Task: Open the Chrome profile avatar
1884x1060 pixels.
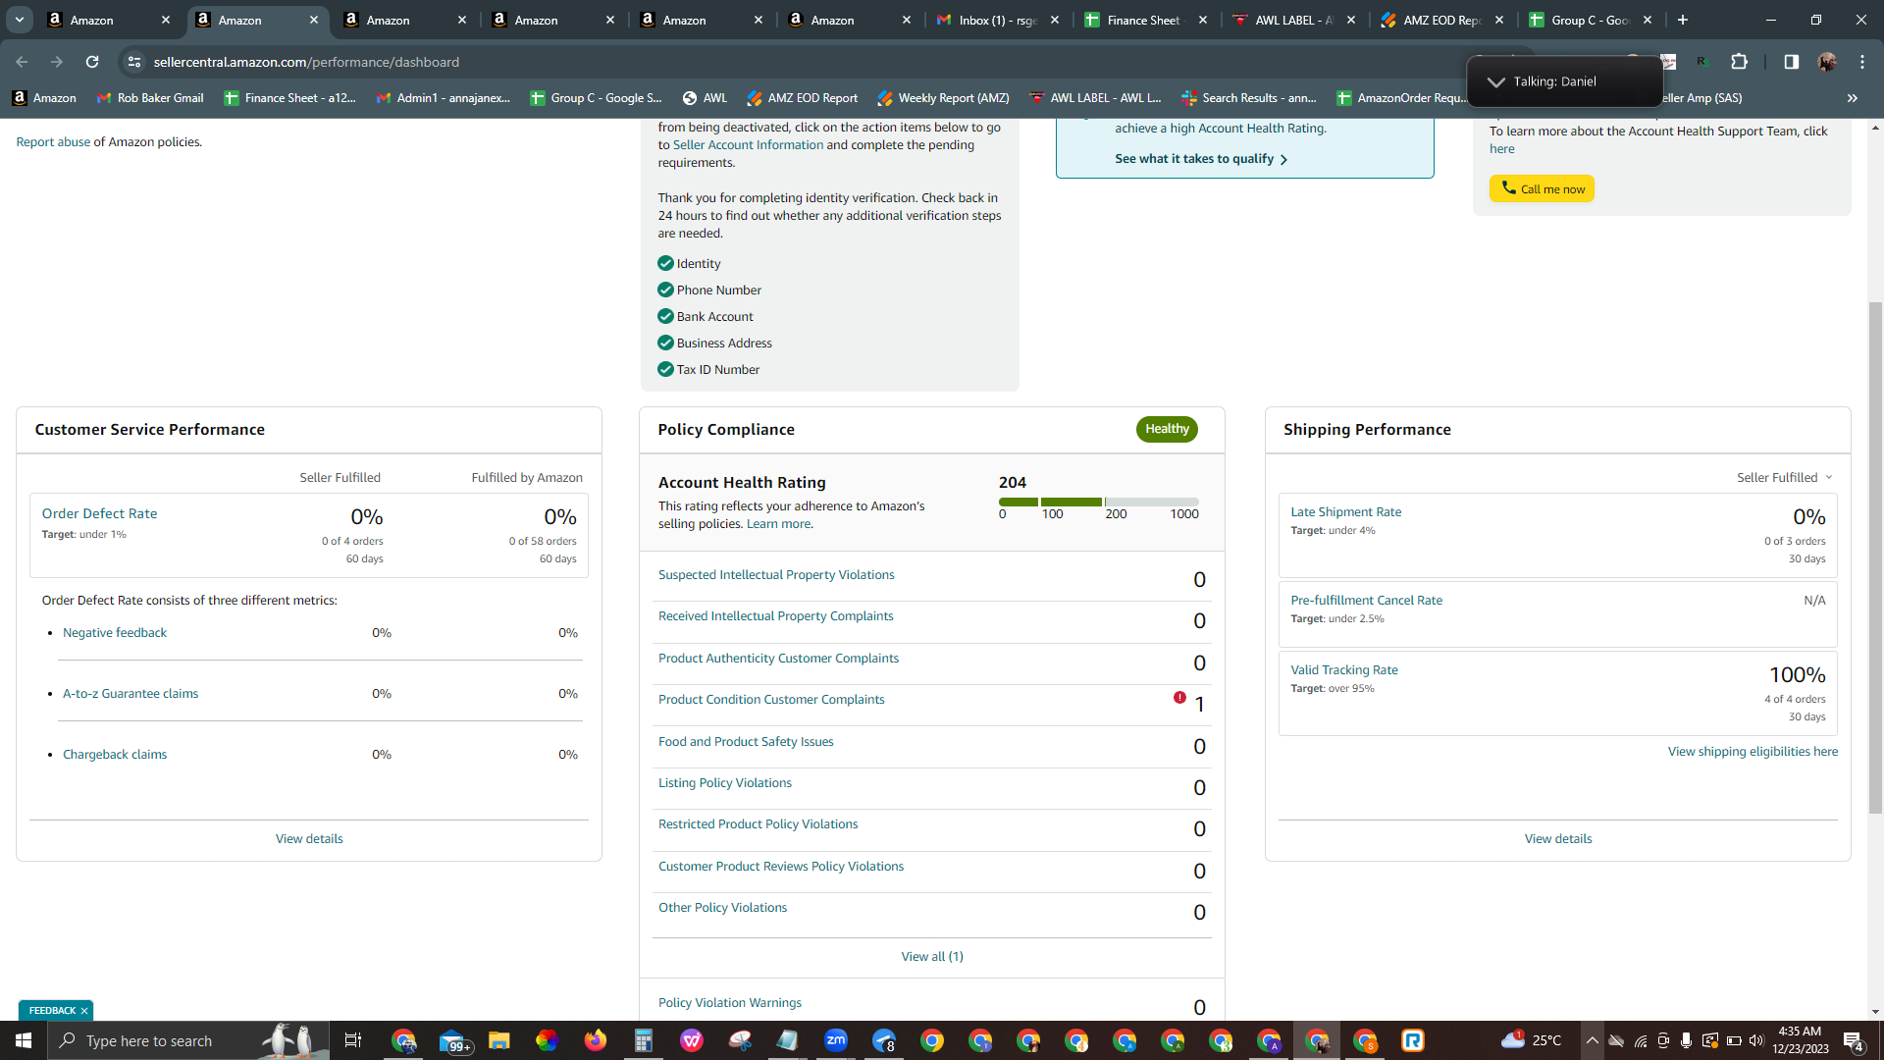Action: (1827, 62)
